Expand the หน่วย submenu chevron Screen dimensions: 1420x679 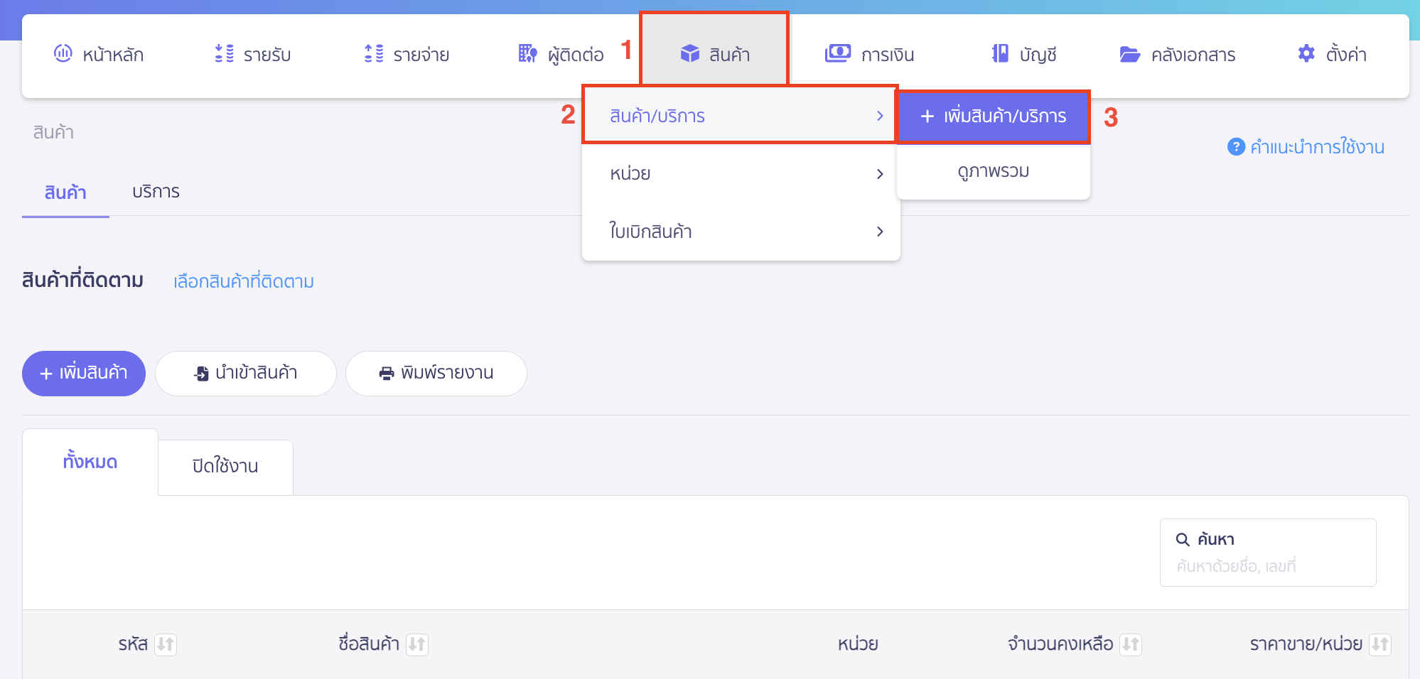pos(880,173)
